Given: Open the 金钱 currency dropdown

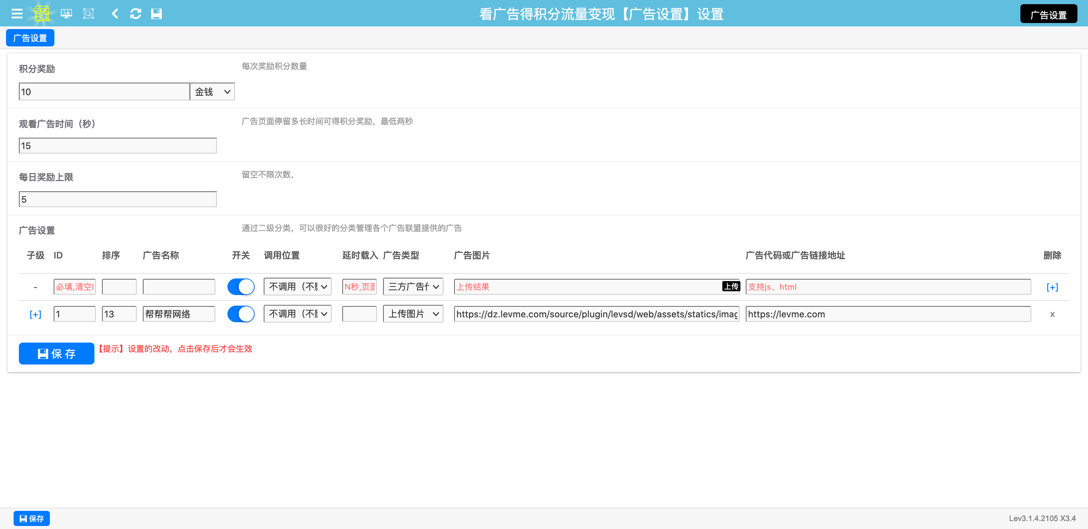Looking at the screenshot, I should click(212, 92).
